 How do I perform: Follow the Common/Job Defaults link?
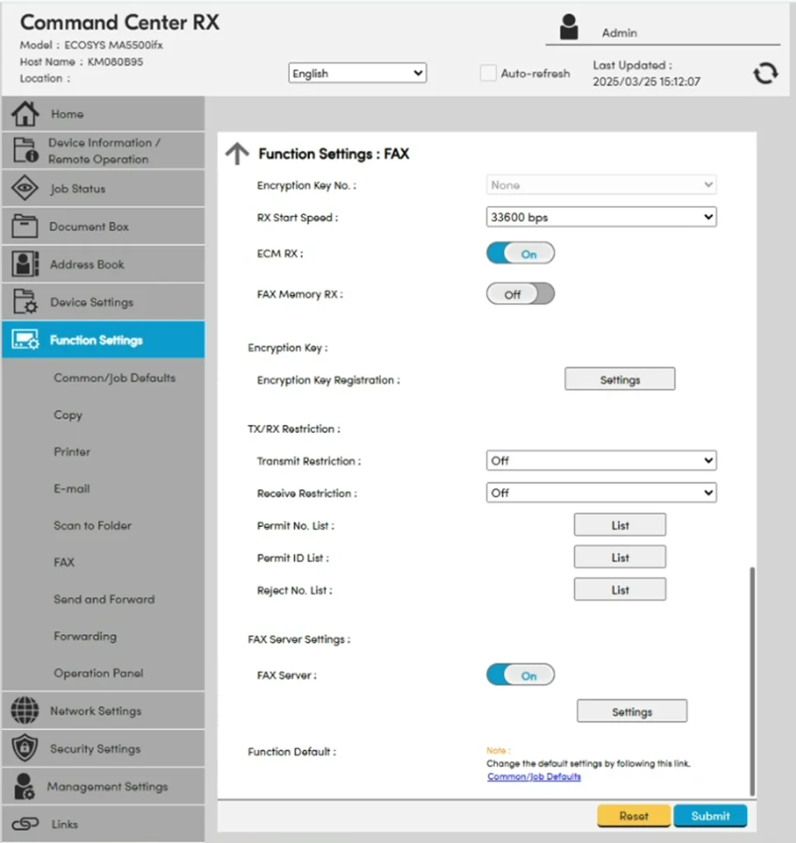click(533, 776)
